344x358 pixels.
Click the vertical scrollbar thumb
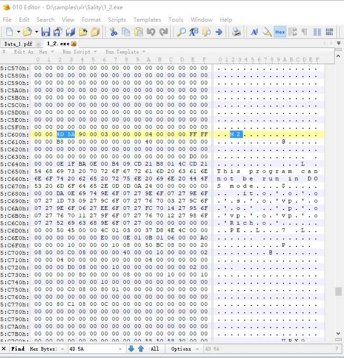tap(338, 291)
